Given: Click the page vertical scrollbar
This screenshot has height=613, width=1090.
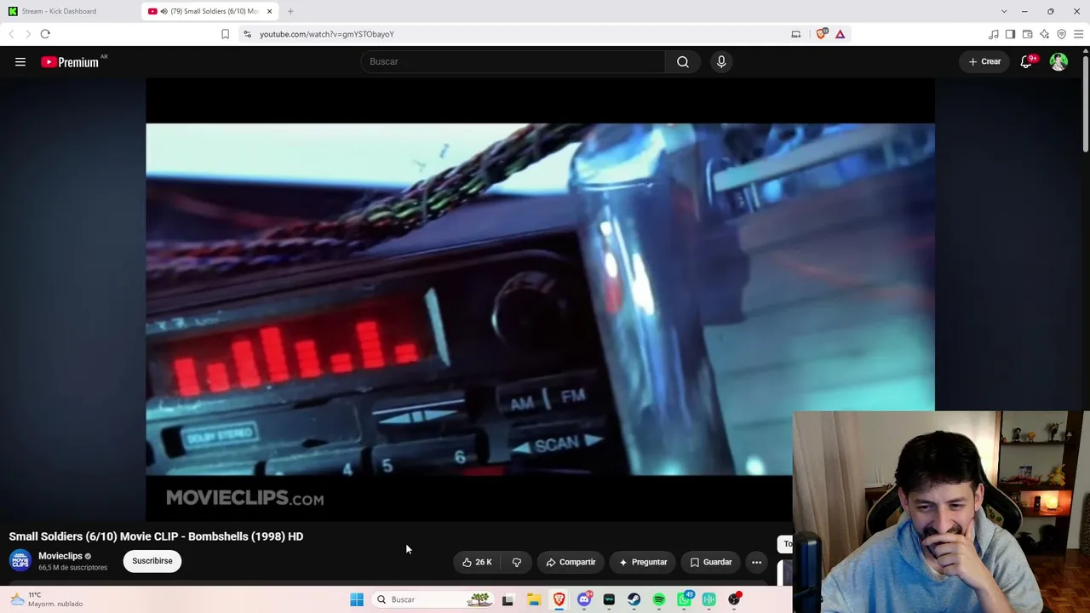Looking at the screenshot, I should click(x=1086, y=102).
